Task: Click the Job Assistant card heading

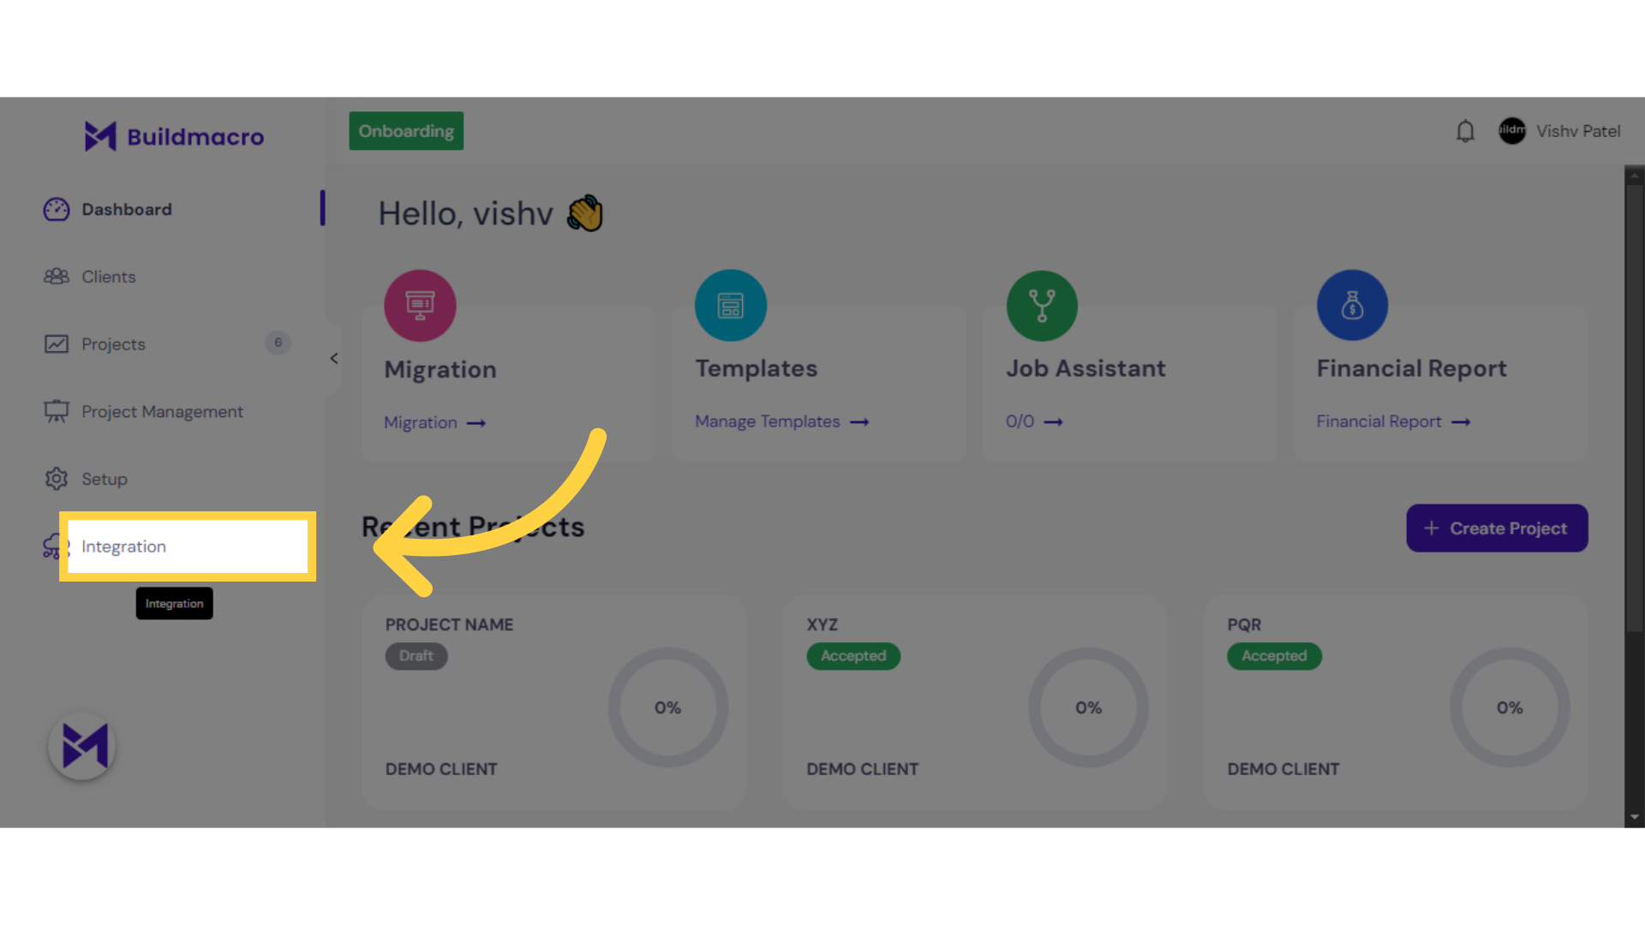Action: click(x=1086, y=368)
